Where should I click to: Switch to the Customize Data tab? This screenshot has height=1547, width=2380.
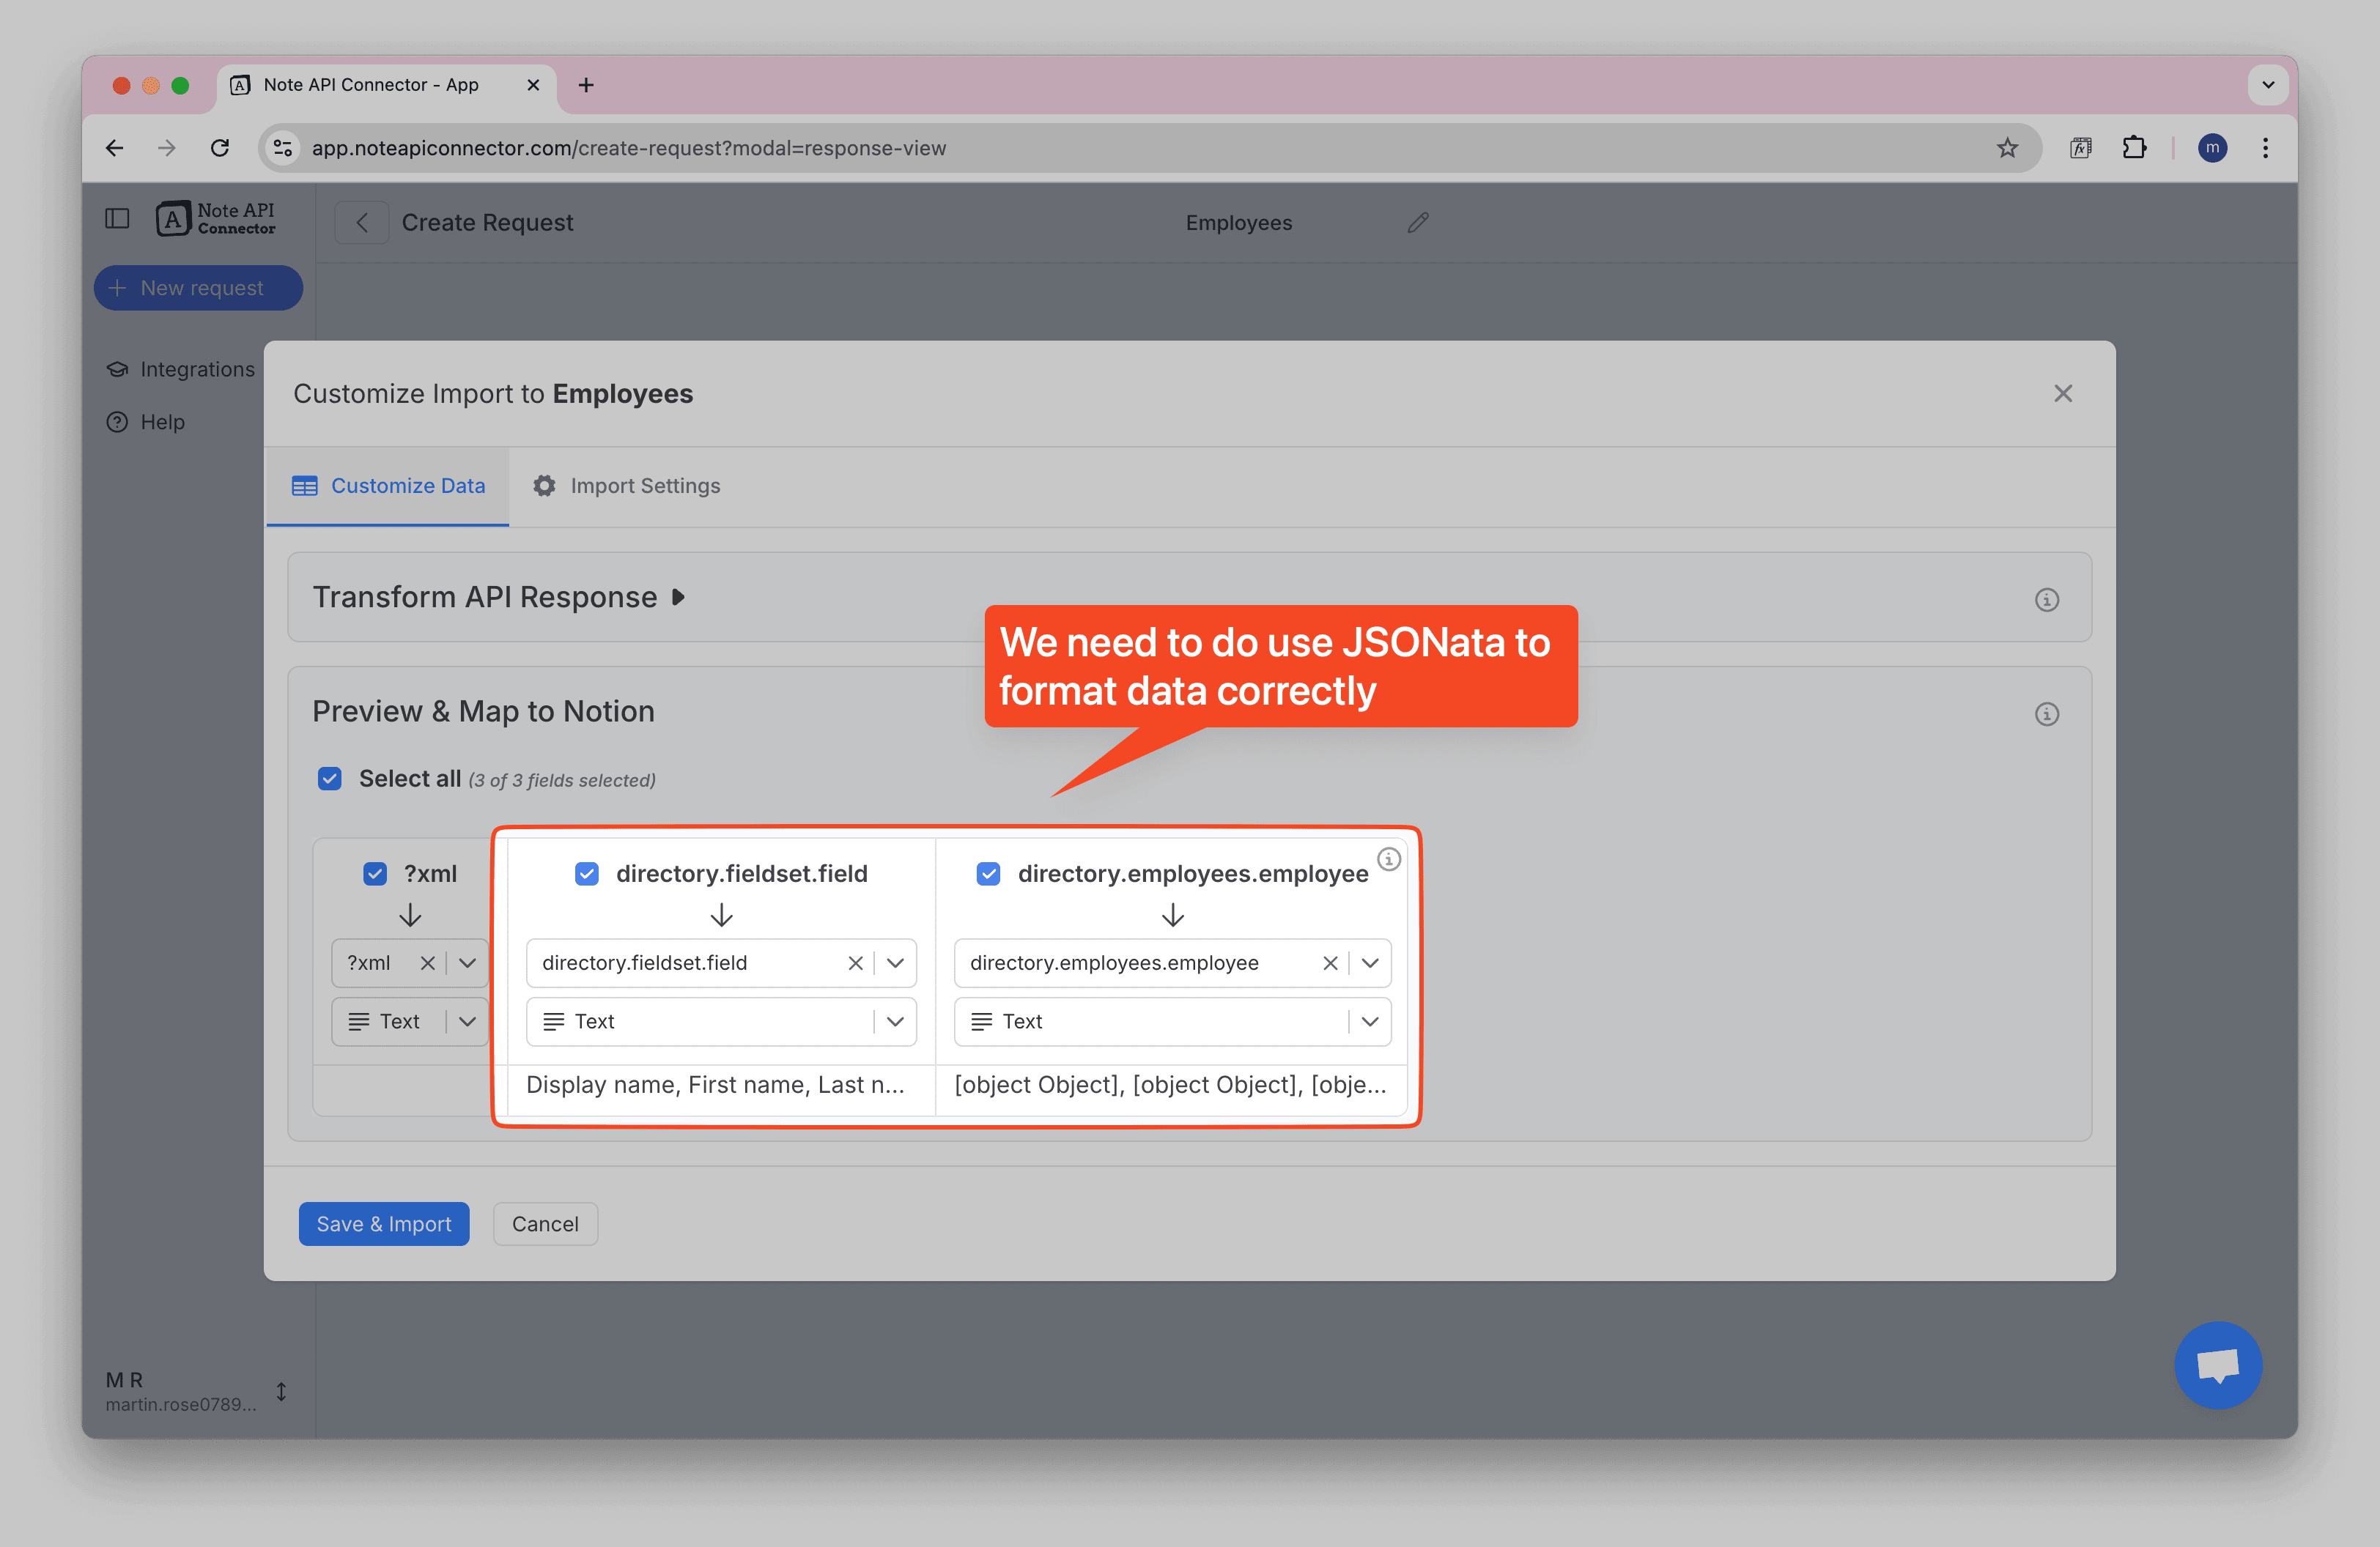tap(388, 486)
